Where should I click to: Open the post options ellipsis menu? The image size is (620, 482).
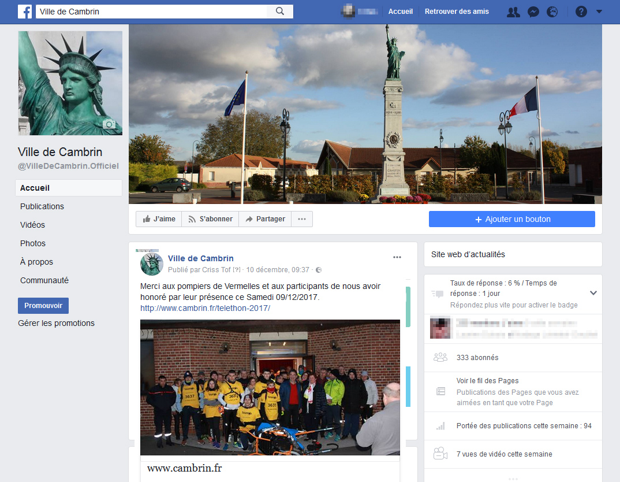(x=397, y=257)
